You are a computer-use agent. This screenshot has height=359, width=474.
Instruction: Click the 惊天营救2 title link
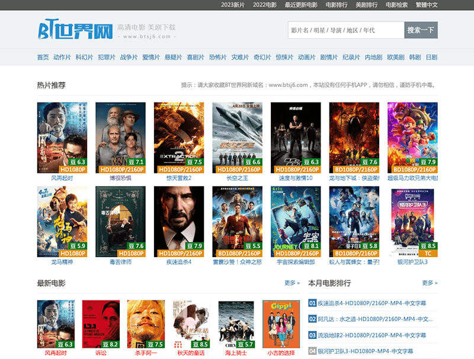179,178
